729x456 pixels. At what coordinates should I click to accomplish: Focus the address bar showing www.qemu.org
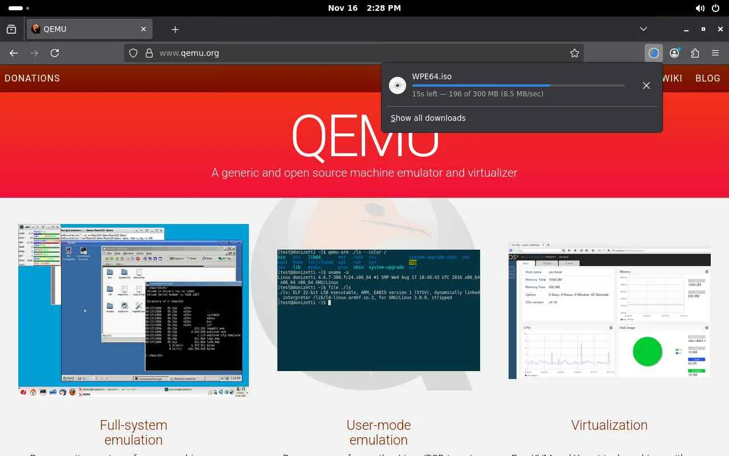tap(354, 53)
